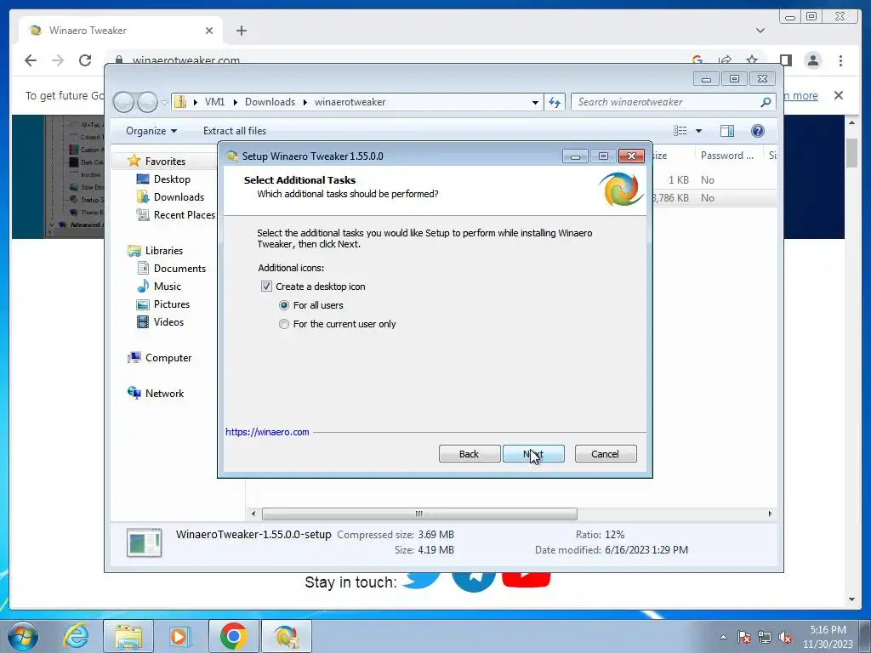Click Downloads in the Explorer breadcrumb
This screenshot has width=871, height=653.
point(270,102)
